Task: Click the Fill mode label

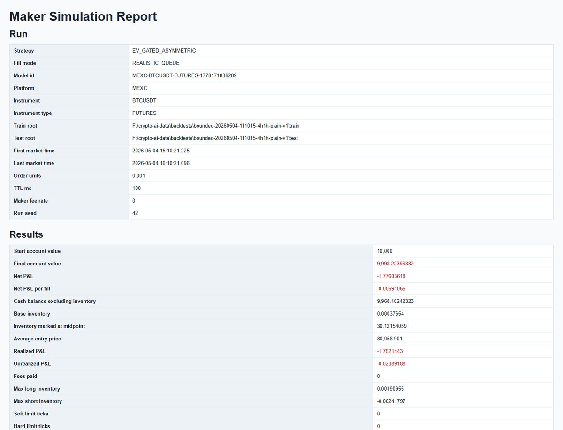Action: (25, 63)
